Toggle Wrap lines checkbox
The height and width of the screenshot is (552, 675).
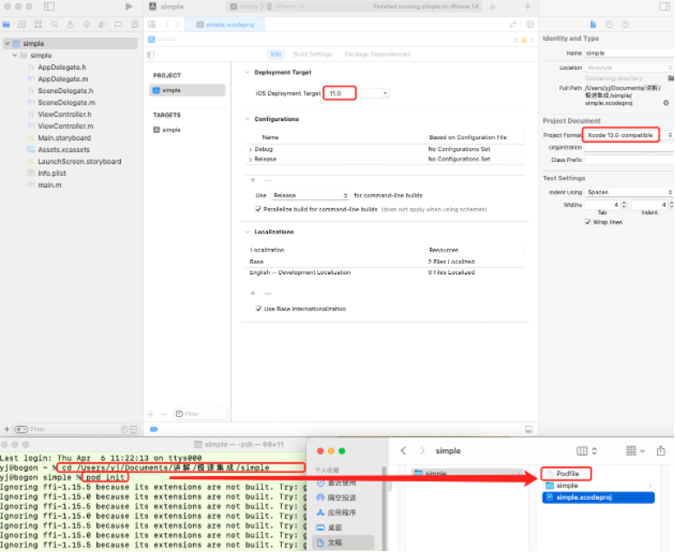click(x=588, y=222)
